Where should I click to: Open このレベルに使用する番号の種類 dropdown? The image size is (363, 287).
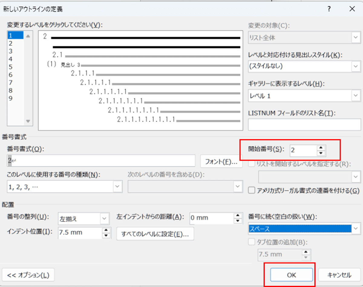tap(117, 187)
